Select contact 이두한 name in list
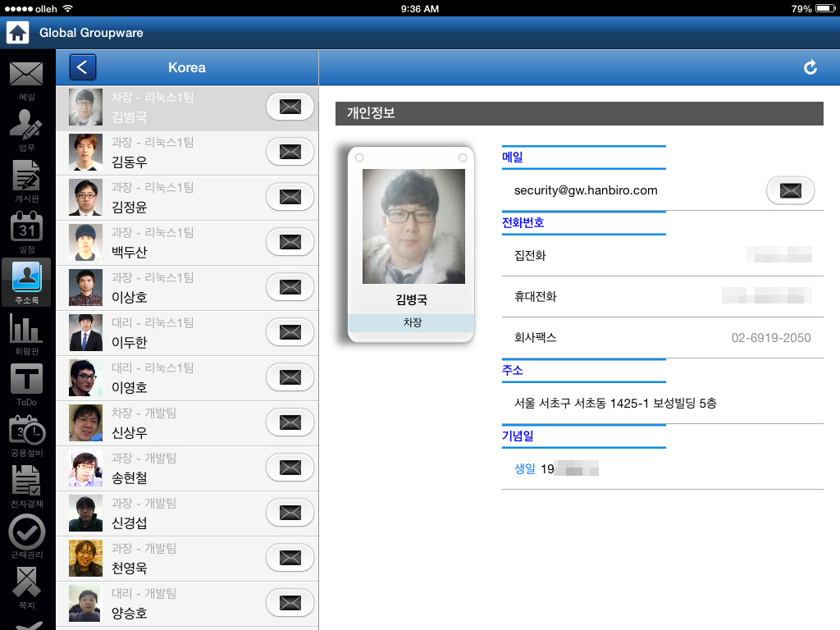The width and height of the screenshot is (840, 630). pos(129,342)
